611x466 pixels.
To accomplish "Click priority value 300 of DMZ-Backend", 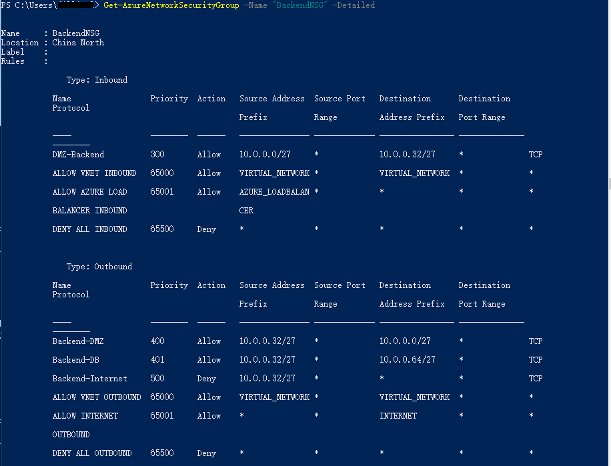I will click(x=157, y=155).
